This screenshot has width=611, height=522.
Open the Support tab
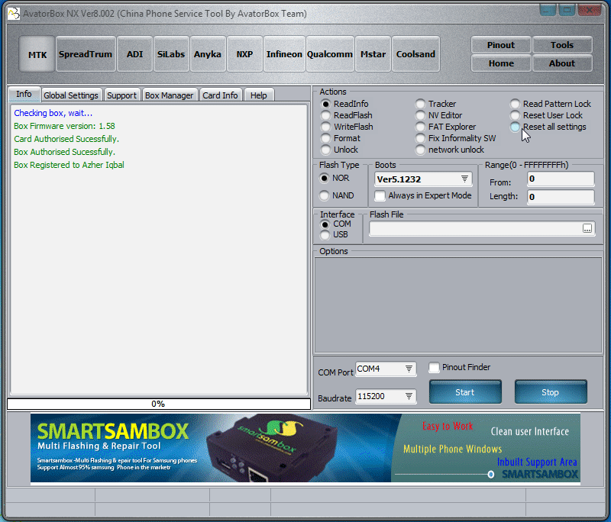click(121, 95)
